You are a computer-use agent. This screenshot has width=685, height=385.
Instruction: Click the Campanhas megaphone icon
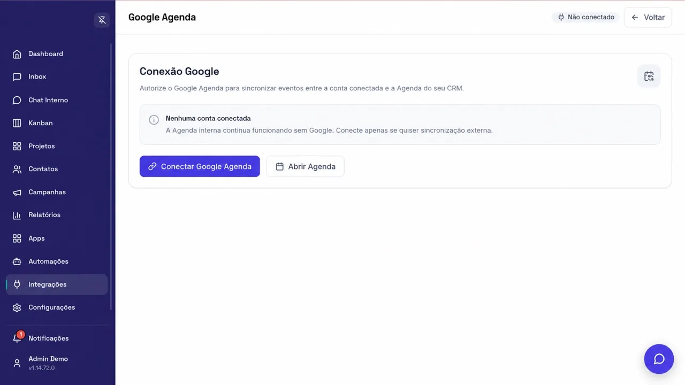pyautogui.click(x=17, y=192)
